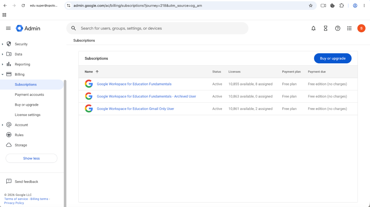Click the Billing card icon
370x207 pixels.
pyautogui.click(x=9, y=74)
